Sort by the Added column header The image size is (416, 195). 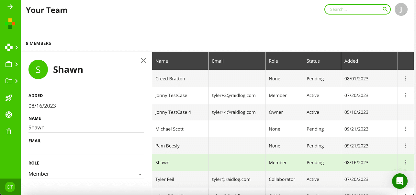(x=369, y=61)
